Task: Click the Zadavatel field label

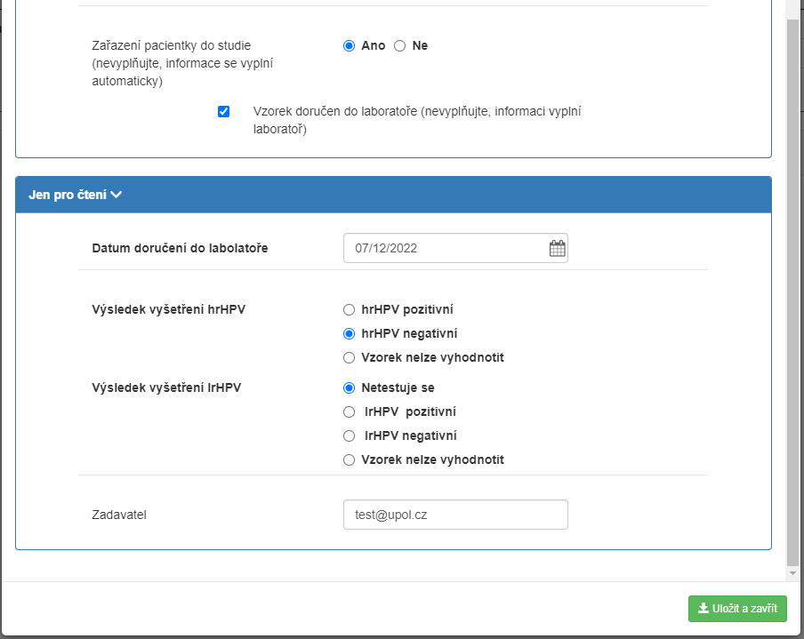Action: [x=119, y=515]
